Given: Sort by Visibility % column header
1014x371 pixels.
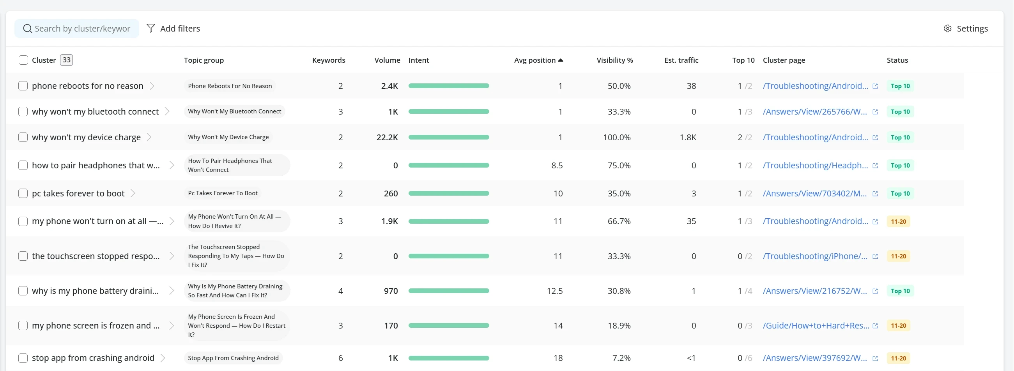Looking at the screenshot, I should pos(614,60).
